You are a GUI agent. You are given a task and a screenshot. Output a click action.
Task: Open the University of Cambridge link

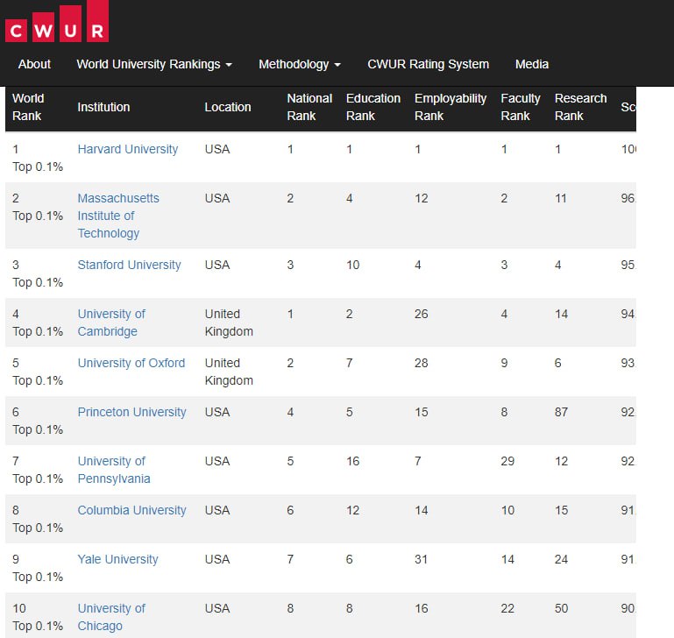tap(111, 323)
